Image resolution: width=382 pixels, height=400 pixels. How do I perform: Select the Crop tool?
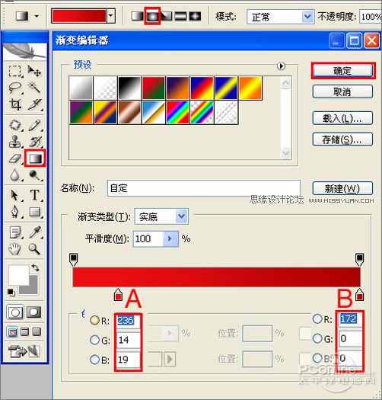(14, 104)
